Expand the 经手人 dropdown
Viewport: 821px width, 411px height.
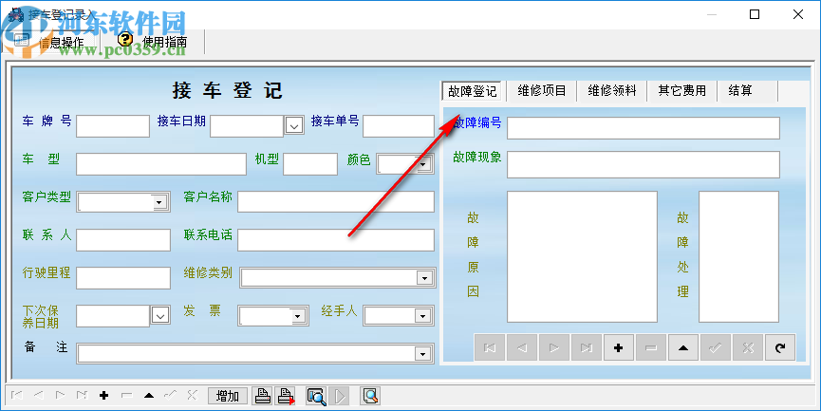tap(423, 316)
